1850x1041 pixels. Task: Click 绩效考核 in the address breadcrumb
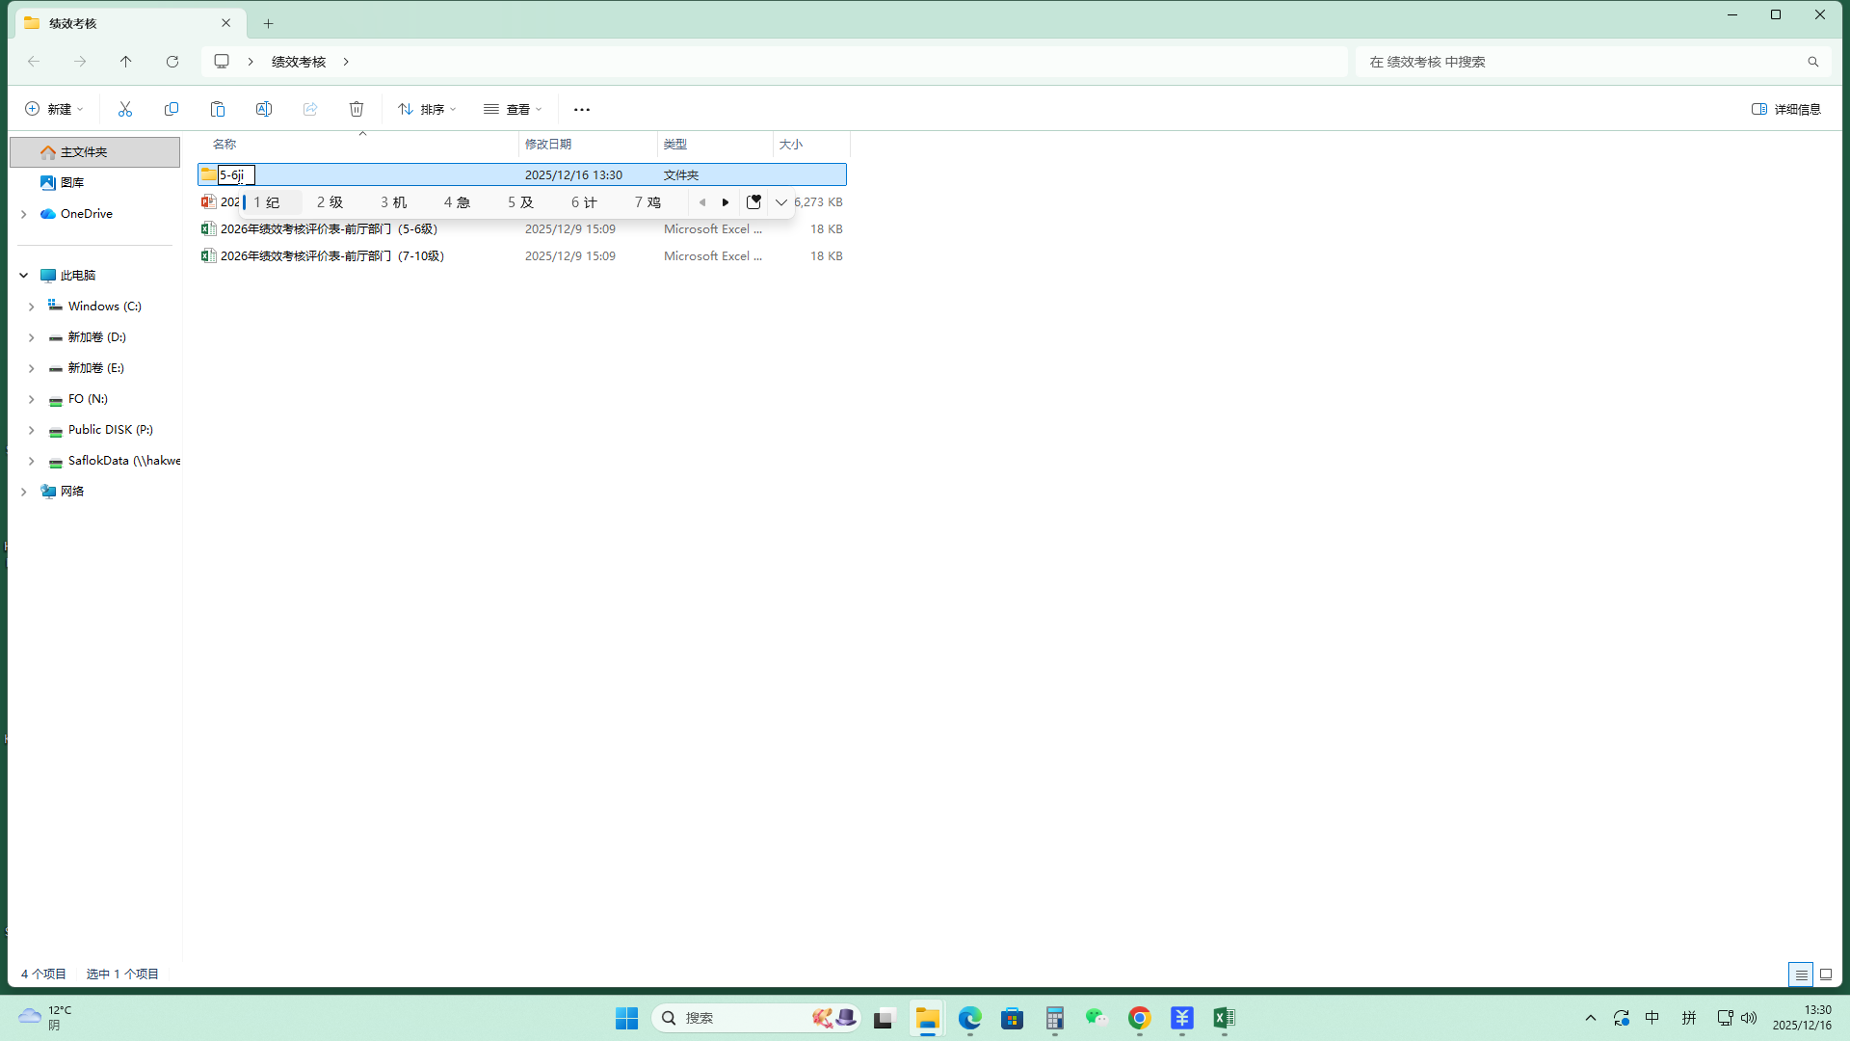299,62
